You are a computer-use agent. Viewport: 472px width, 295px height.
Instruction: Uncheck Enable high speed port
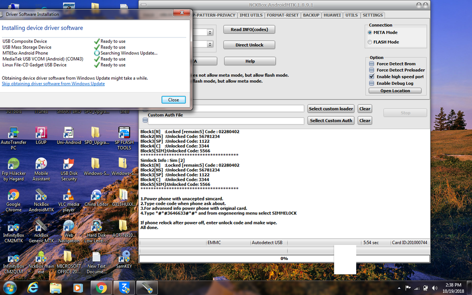click(x=372, y=77)
